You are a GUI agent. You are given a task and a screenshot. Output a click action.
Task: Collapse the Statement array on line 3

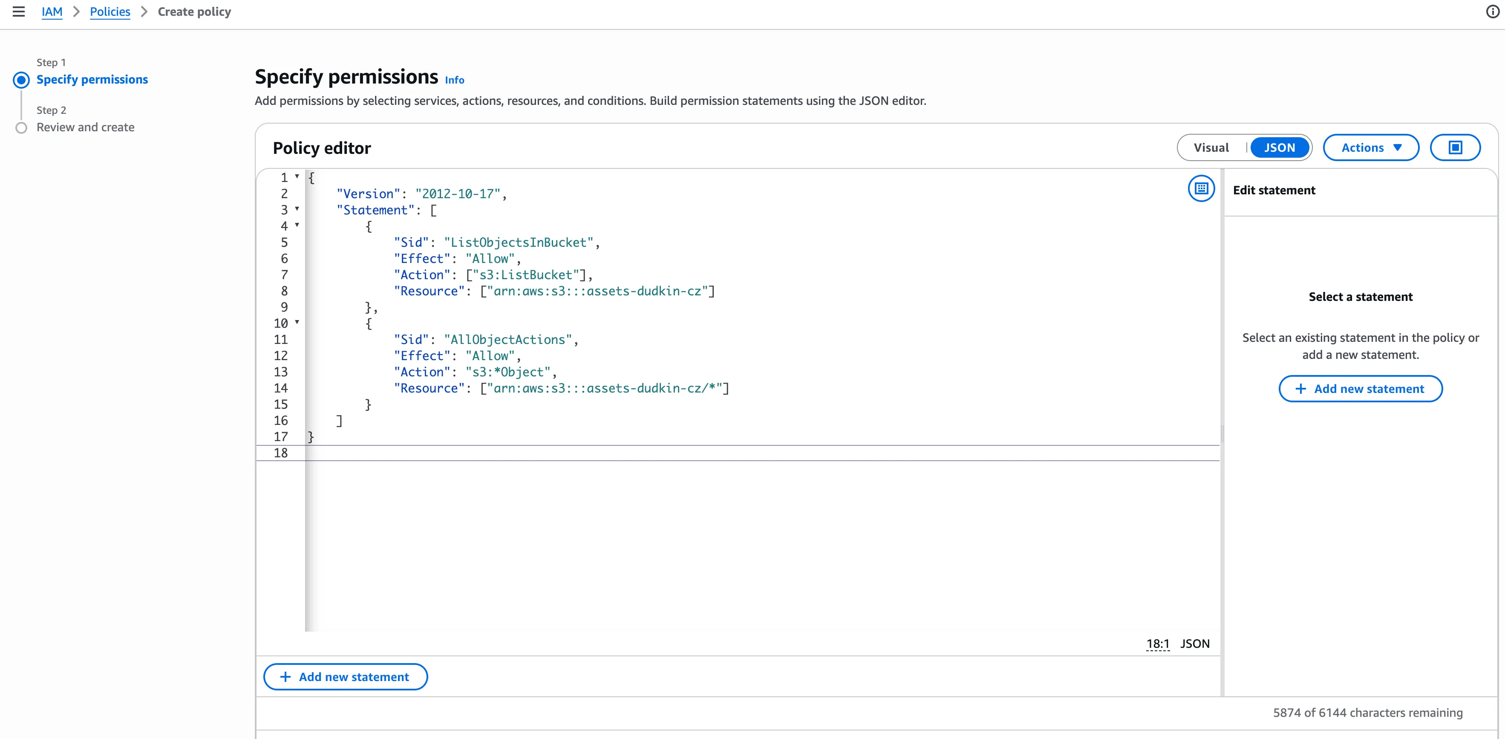coord(297,209)
